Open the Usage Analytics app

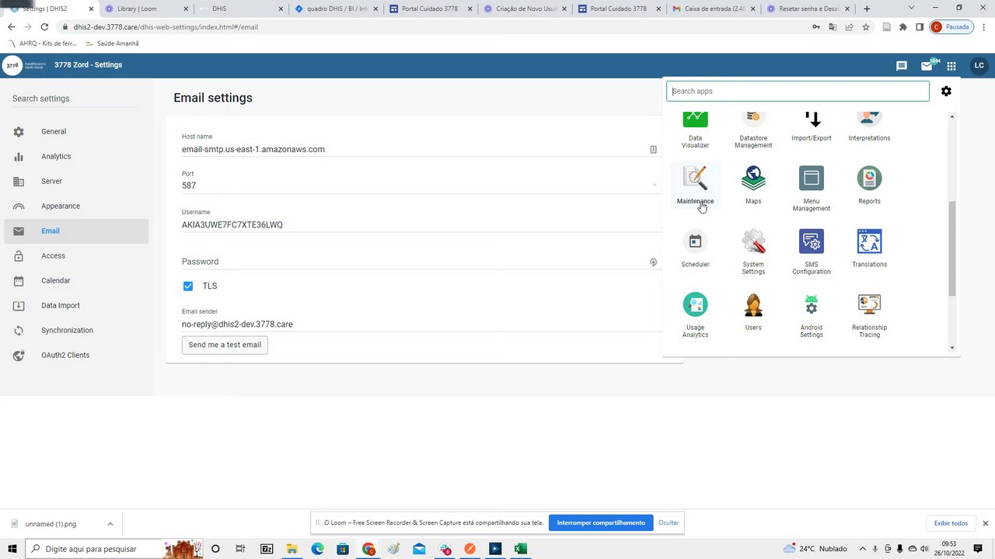(695, 305)
